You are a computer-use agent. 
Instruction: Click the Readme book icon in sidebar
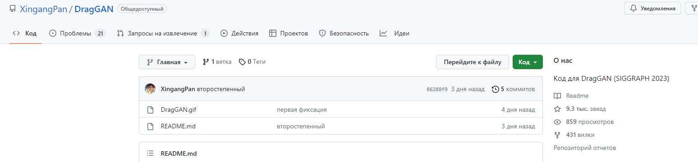(557, 96)
